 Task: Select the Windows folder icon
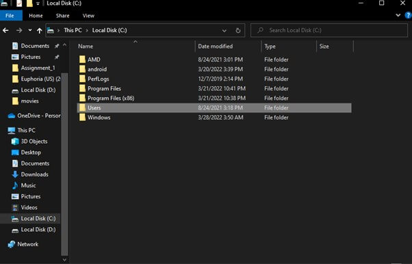[83, 118]
